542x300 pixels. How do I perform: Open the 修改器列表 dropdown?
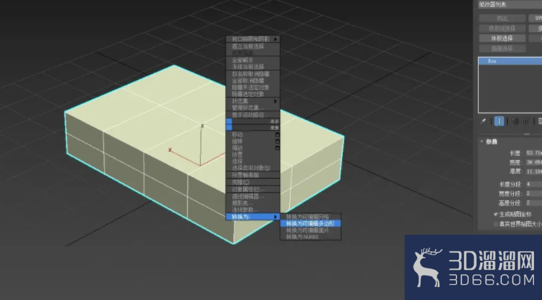(510, 5)
